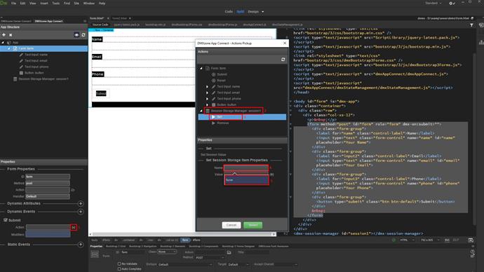The height and width of the screenshot is (272, 484).
Task: Switch to Design view
Action: 253,12
